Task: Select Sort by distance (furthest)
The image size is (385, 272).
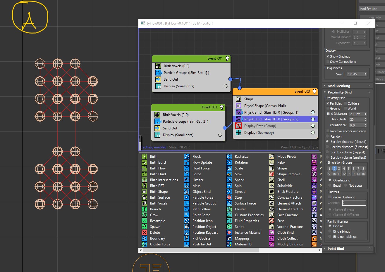Action: click(327, 147)
